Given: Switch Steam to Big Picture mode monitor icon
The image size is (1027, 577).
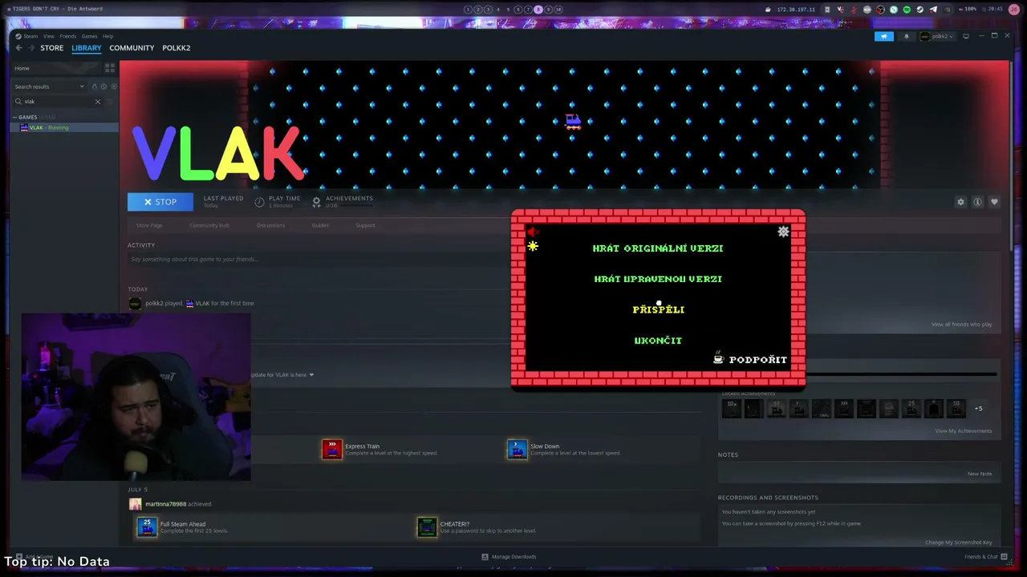Looking at the screenshot, I should (966, 36).
